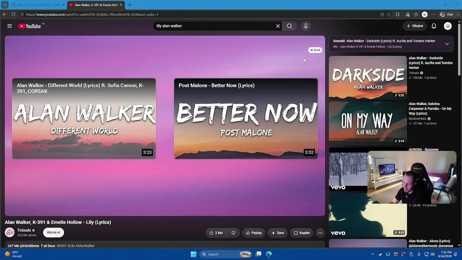Open the Copilot Chat button
The height and width of the screenshot is (260, 462).
tap(446, 14)
